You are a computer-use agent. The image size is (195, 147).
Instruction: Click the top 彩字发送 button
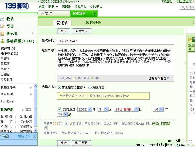click(x=81, y=31)
